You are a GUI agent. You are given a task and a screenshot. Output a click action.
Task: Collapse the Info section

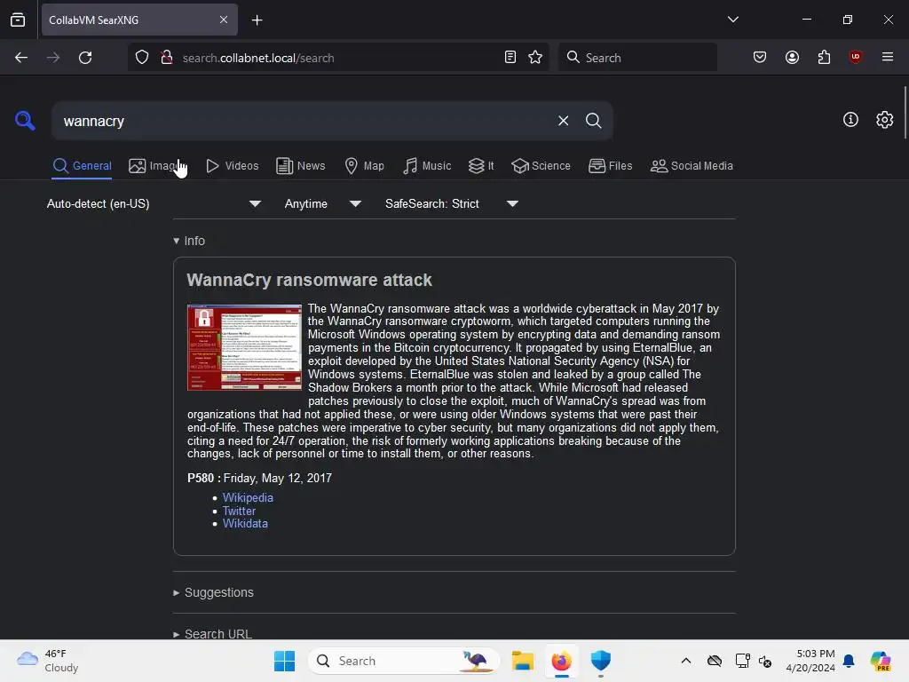click(189, 241)
